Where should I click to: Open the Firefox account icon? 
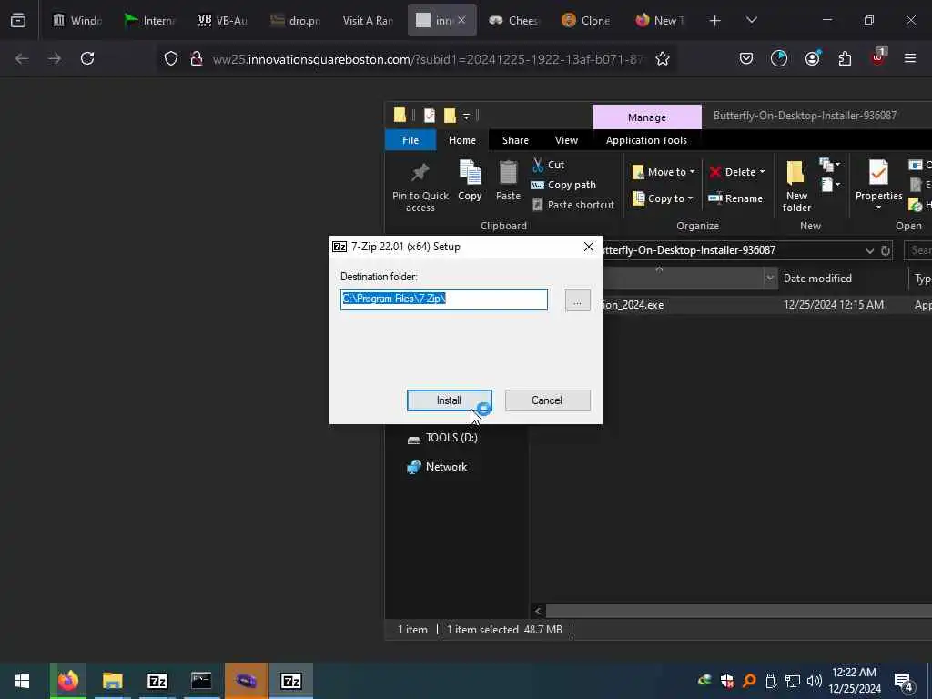(x=812, y=58)
